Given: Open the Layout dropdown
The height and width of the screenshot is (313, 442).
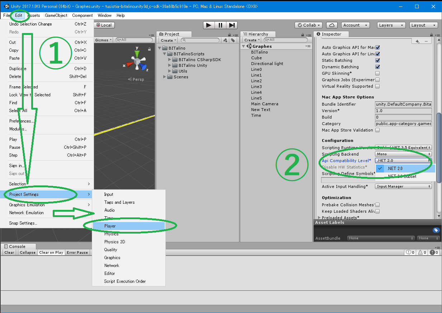Looking at the screenshot, I should (x=423, y=25).
